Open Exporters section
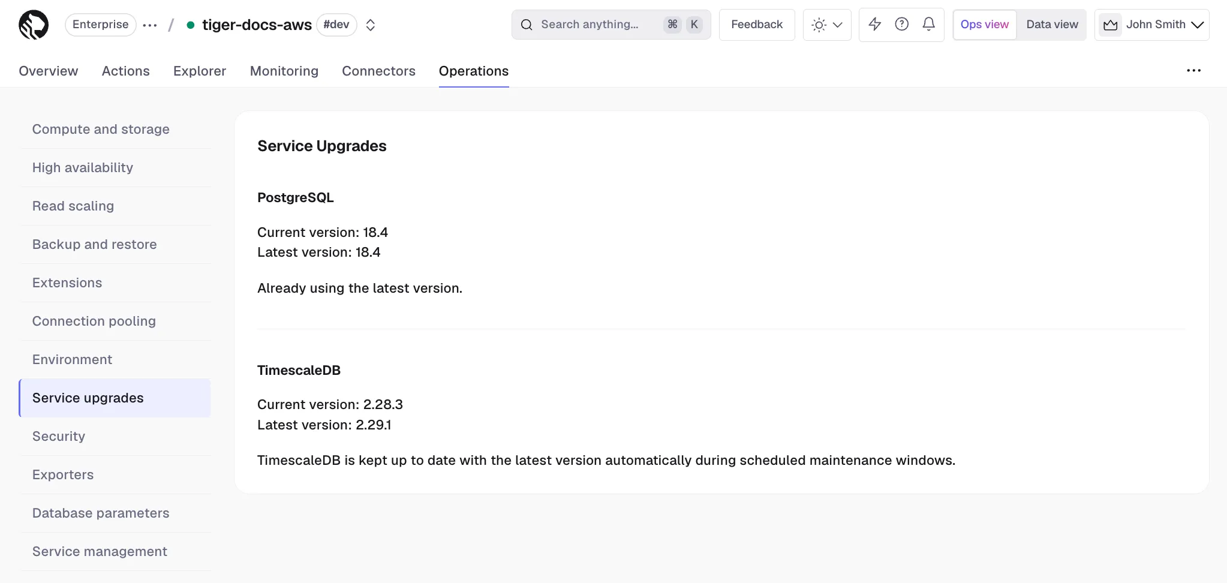 [115, 474]
